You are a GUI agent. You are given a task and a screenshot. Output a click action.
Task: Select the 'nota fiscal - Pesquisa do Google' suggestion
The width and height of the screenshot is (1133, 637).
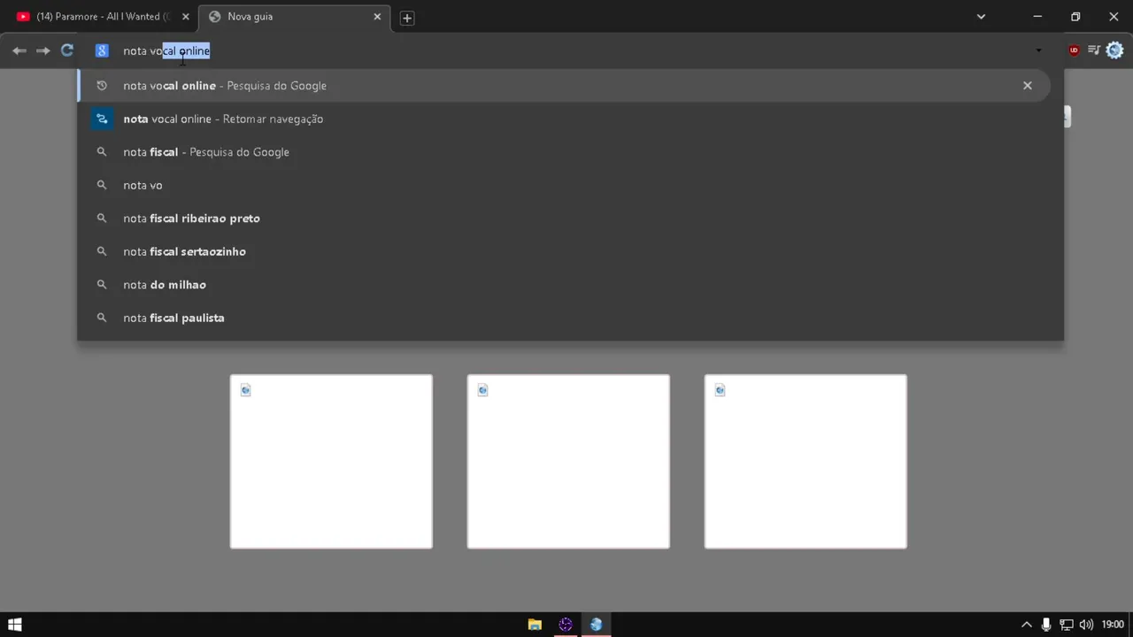(x=570, y=152)
